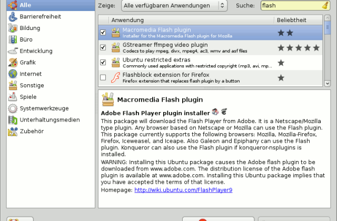The height and width of the screenshot is (221, 337).
Task: Click the Spiele joystick icon
Action: 13,97
